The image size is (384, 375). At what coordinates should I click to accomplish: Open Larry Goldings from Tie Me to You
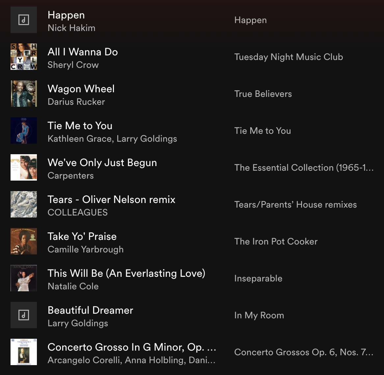coord(147,139)
